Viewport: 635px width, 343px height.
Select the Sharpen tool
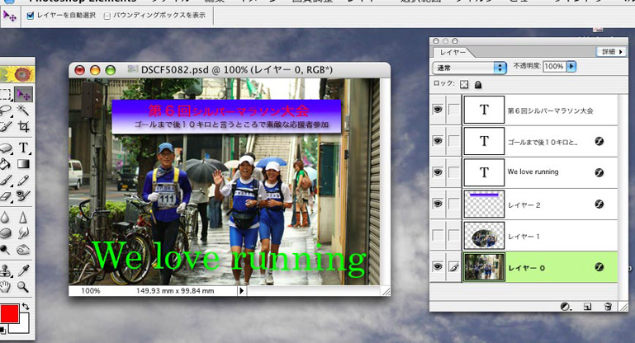(23, 218)
